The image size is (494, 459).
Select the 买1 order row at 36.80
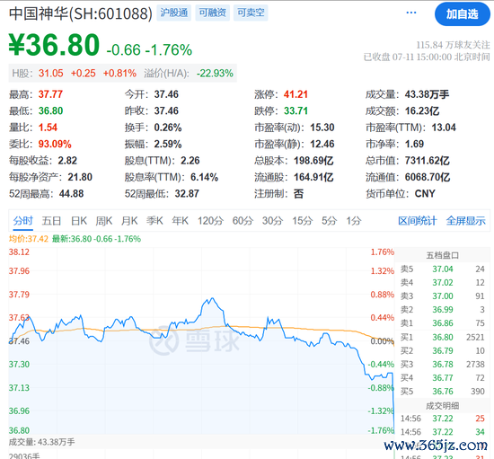442,338
